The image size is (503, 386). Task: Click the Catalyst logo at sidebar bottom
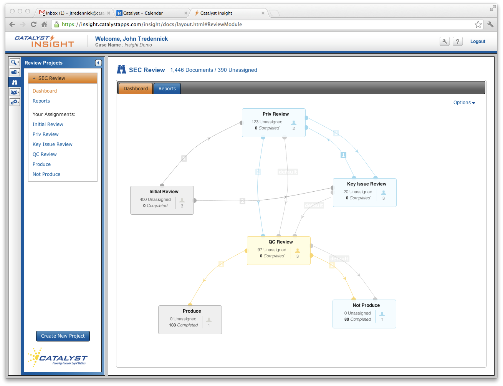pyautogui.click(x=58, y=358)
